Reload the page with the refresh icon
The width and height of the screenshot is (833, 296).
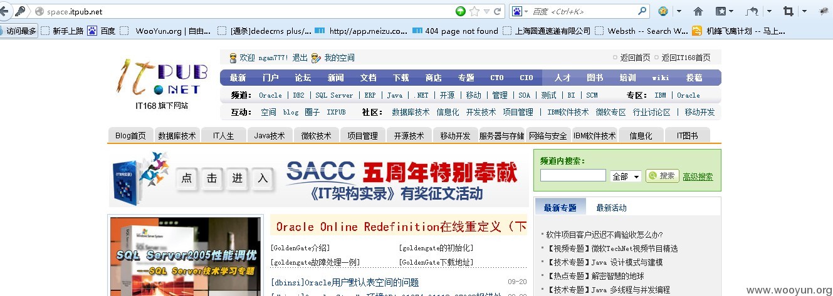click(x=498, y=11)
